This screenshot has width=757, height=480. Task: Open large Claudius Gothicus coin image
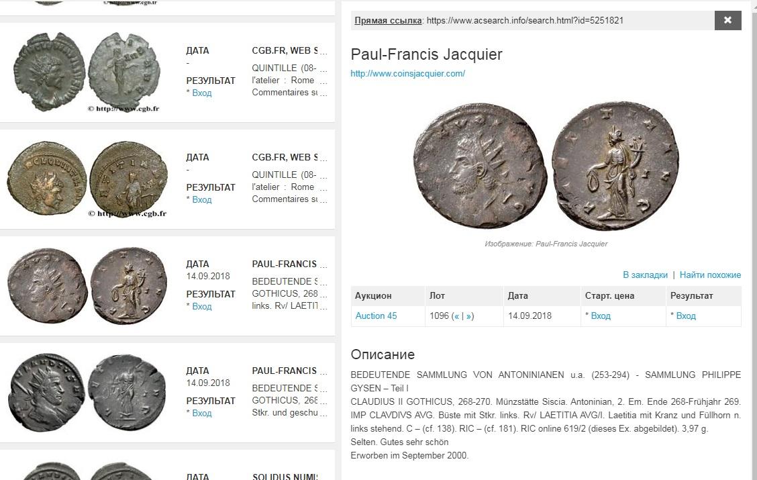pyautogui.click(x=546, y=165)
